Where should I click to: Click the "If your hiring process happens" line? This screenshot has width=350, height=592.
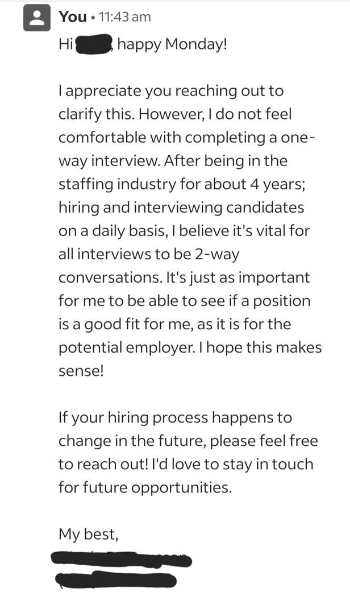(175, 417)
